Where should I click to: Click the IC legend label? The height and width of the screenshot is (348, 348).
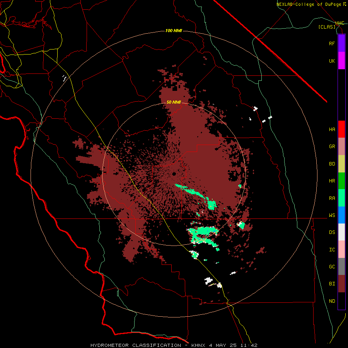(332, 250)
